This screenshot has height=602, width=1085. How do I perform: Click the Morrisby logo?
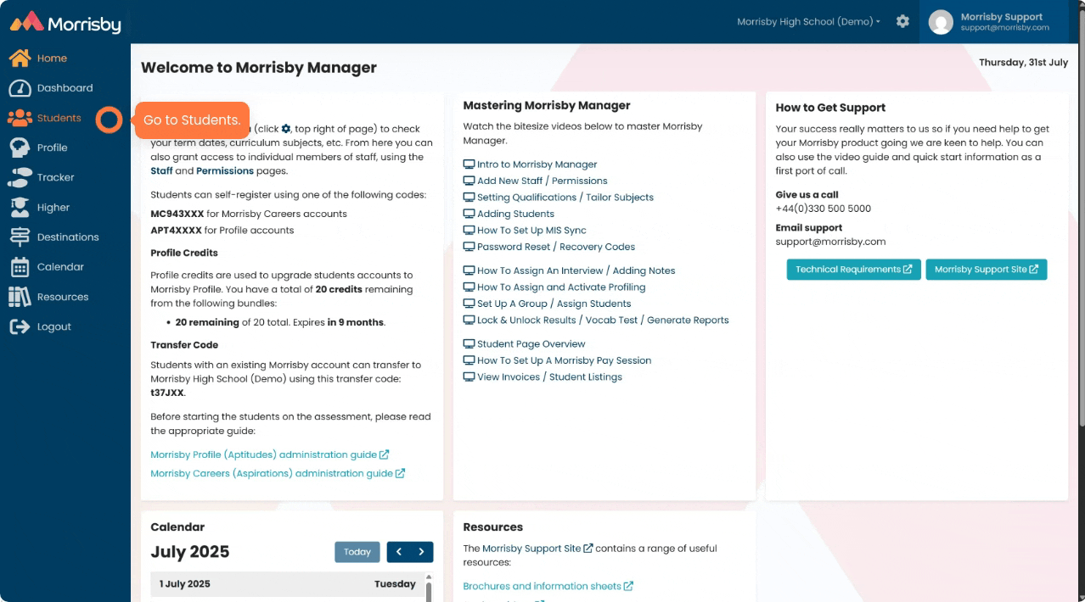click(65, 22)
